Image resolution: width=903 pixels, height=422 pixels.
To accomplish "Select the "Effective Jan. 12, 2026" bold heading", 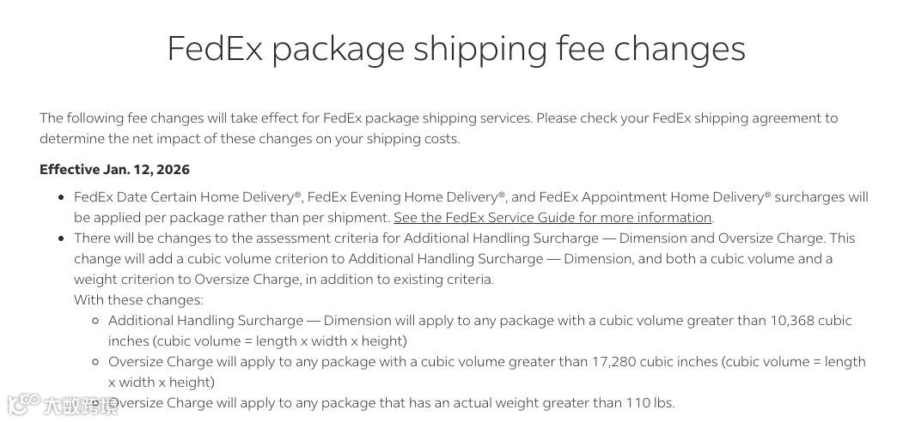I will (114, 170).
